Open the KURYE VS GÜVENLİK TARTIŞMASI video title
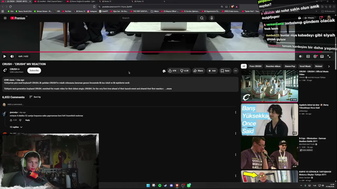The width and height of the screenshot is (337, 189). pos(315,173)
